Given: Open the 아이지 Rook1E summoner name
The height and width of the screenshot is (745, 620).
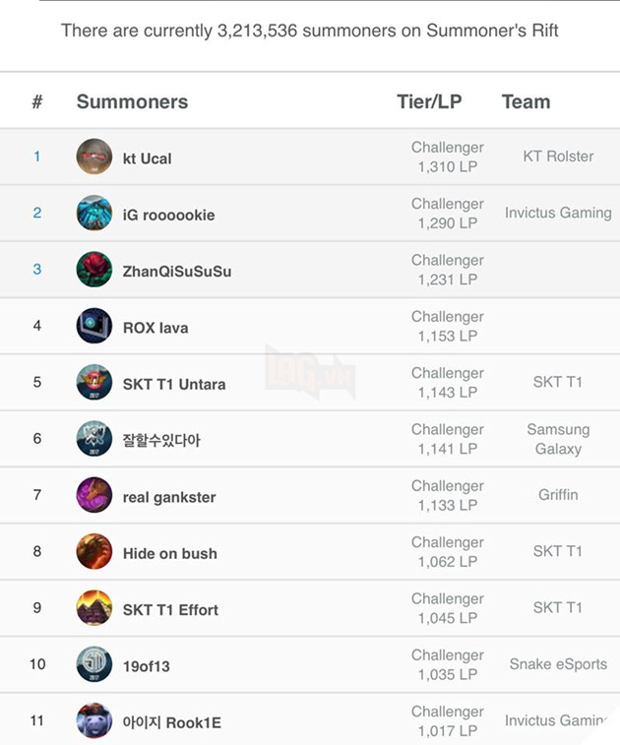Looking at the screenshot, I should tap(171, 722).
